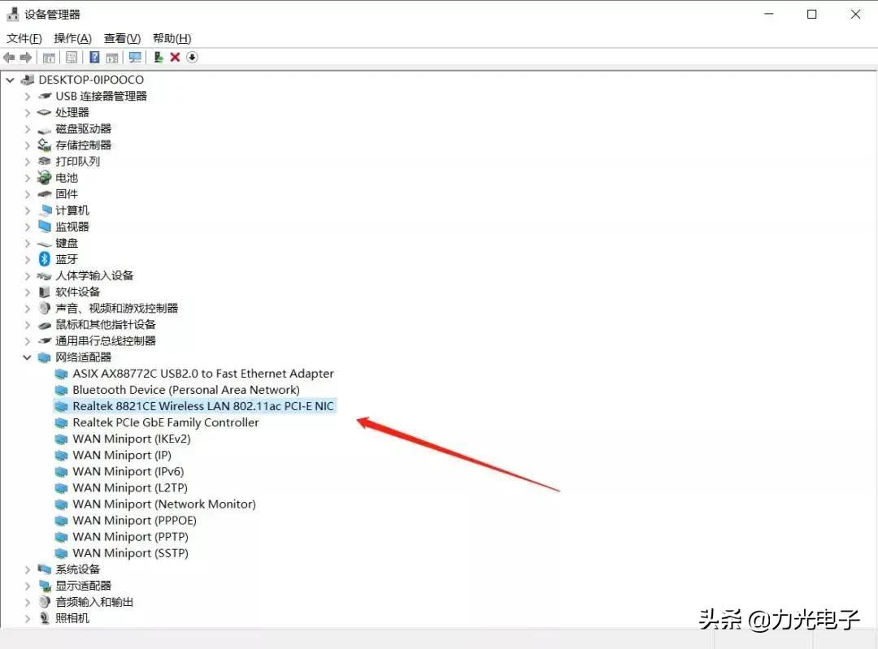
Task: Click the red Uninstall device icon
Action: point(174,57)
